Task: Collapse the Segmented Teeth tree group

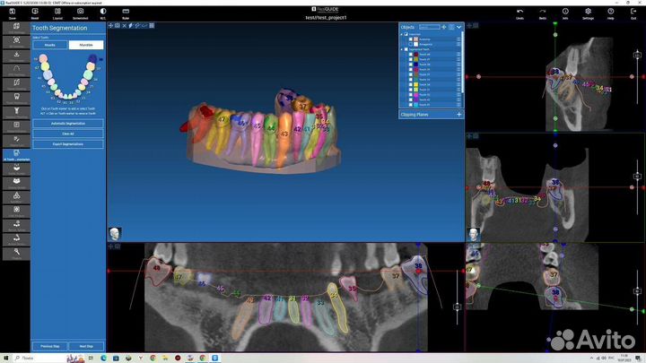Action: pos(402,49)
